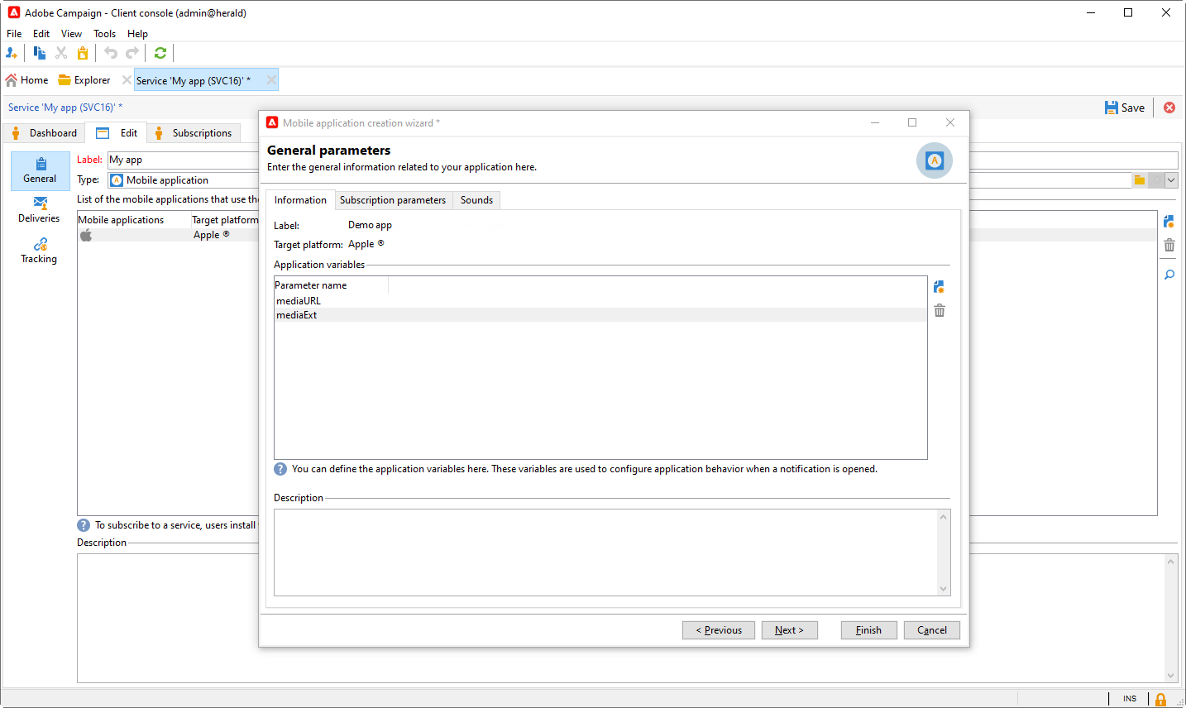The image size is (1186, 708).
Task: Open the General section in the sidebar
Action: tap(40, 170)
